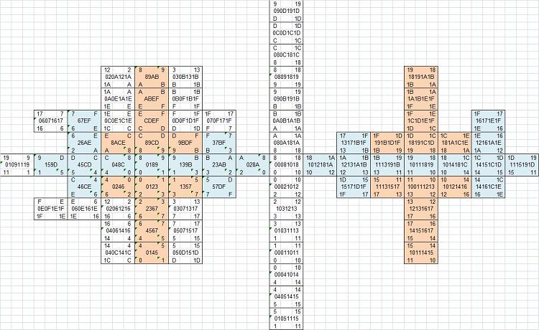Click the orange cell labeled 0145

pyautogui.click(x=152, y=253)
